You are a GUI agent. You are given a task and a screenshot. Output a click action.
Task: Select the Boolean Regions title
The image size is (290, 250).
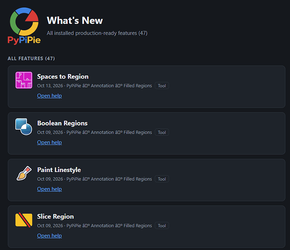(x=62, y=123)
